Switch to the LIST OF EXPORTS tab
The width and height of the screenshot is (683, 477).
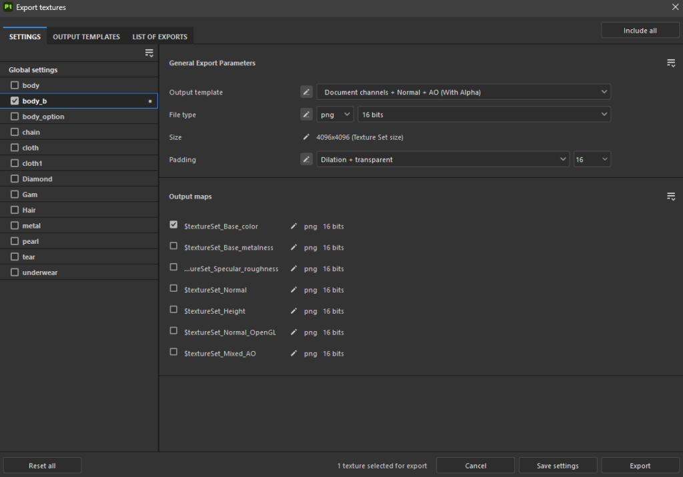[160, 37]
